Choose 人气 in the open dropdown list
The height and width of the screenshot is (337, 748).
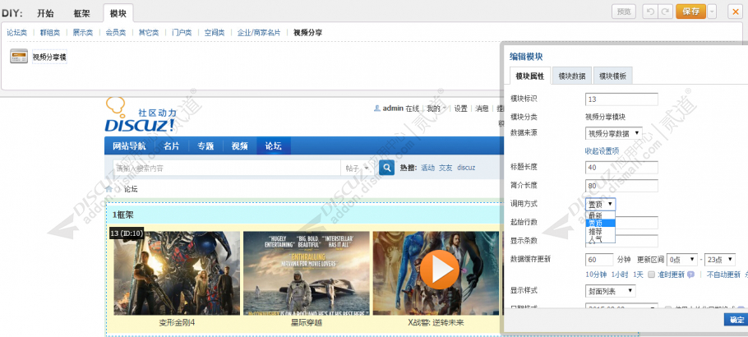pos(601,238)
